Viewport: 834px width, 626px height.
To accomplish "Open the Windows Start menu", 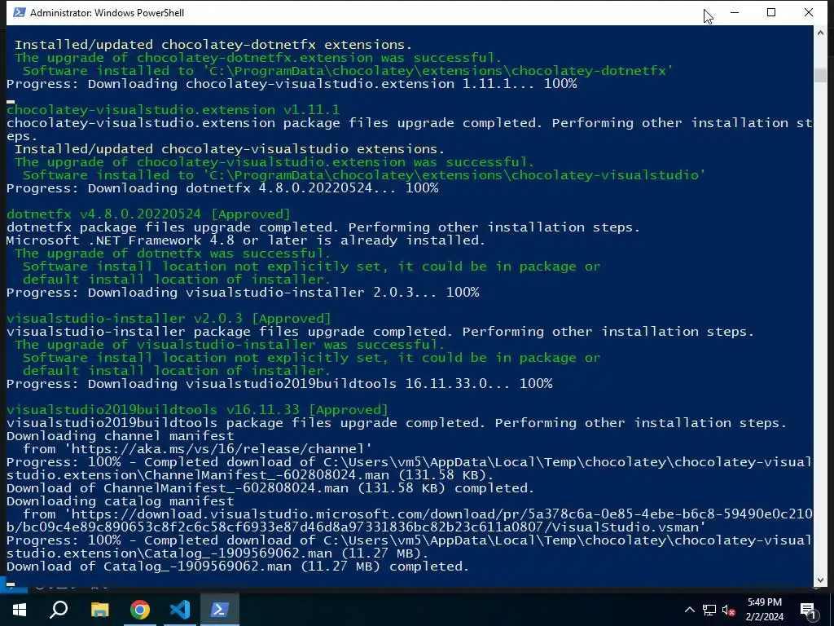I will click(x=20, y=610).
